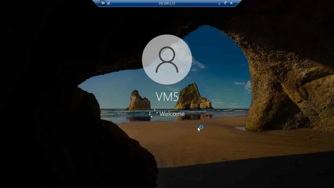
Task: Pin the remote desktop connection bar
Action: tap(103, 3)
